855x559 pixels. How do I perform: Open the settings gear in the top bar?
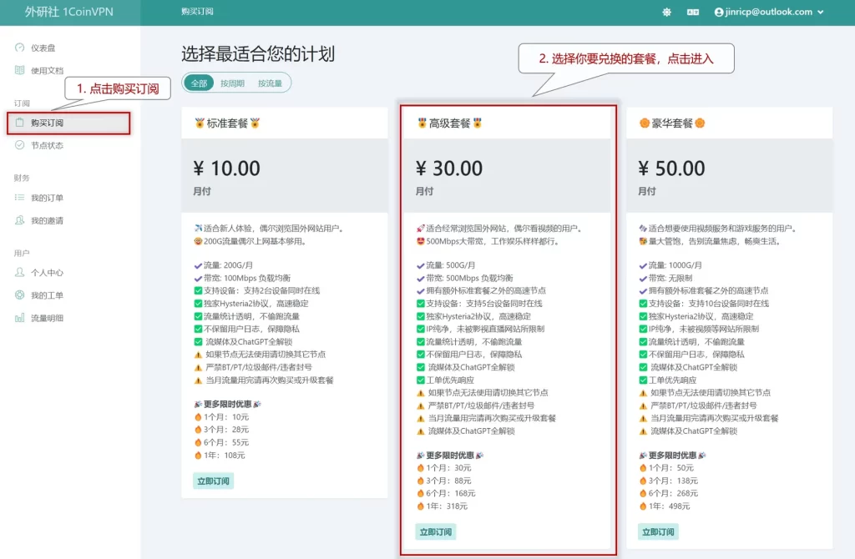pos(666,12)
